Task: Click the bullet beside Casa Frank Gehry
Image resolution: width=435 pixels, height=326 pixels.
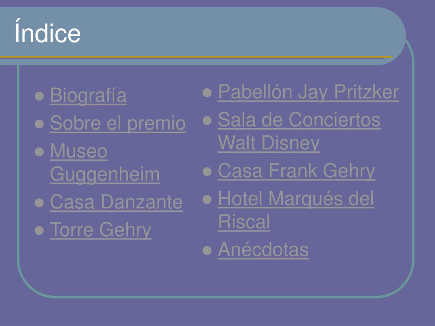Action: (208, 171)
